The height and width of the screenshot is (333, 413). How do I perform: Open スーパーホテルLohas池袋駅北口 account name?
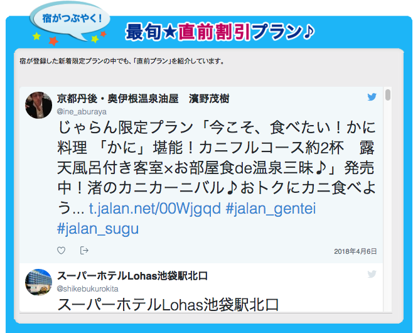pos(132,276)
